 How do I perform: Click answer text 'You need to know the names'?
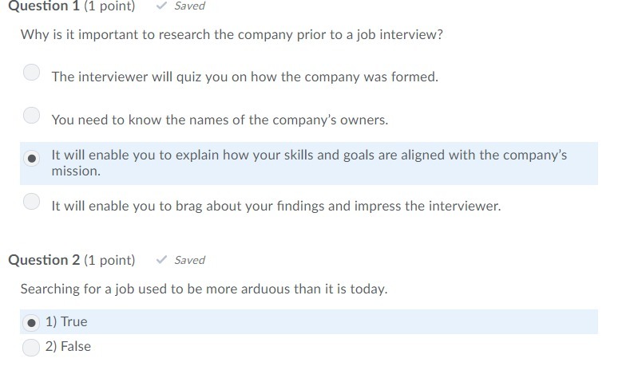220,120
